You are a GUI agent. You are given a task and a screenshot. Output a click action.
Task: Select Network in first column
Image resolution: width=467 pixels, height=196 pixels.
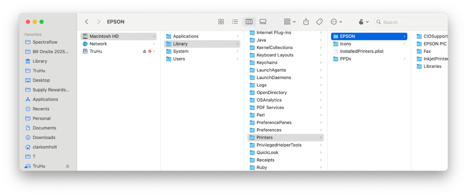[98, 44]
